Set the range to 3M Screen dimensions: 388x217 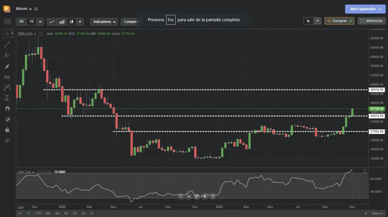[57, 213]
